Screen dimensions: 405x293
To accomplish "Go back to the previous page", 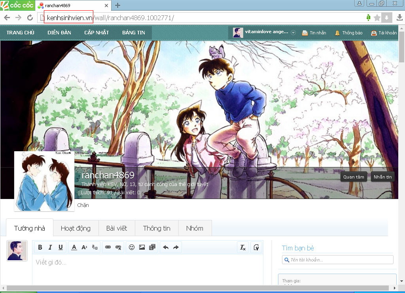I will pyautogui.click(x=7, y=18).
